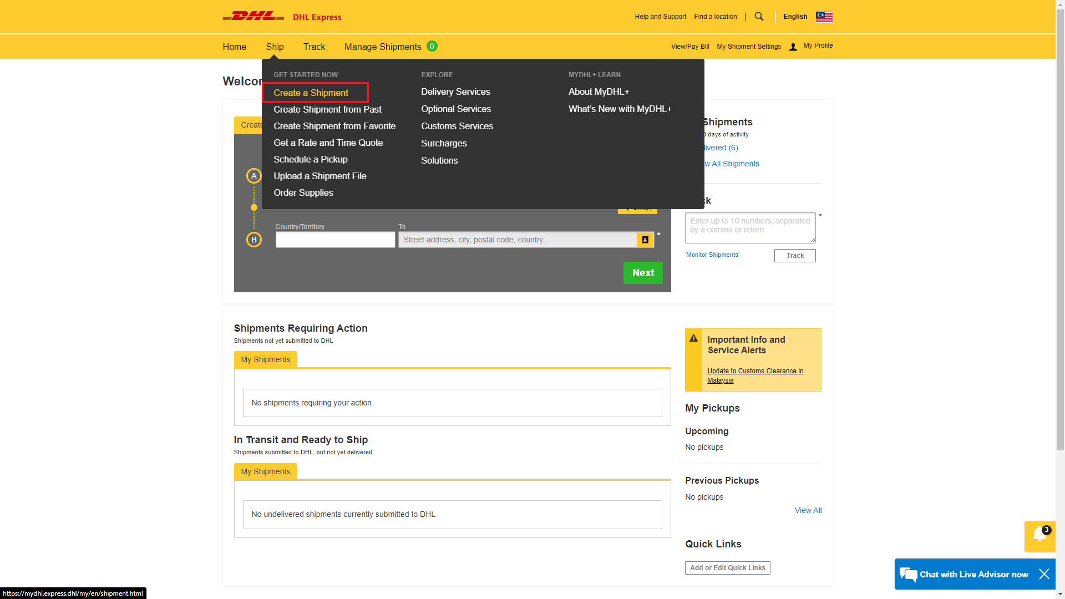
Task: Open About MyDHL+
Action: tap(599, 92)
